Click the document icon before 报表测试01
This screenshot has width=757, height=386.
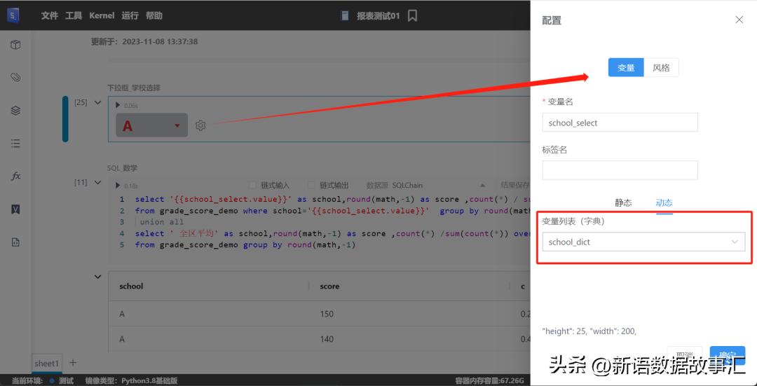pyautogui.click(x=345, y=16)
